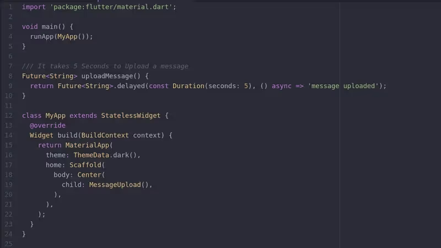Click the 'class' keyword on line 12

32,116
